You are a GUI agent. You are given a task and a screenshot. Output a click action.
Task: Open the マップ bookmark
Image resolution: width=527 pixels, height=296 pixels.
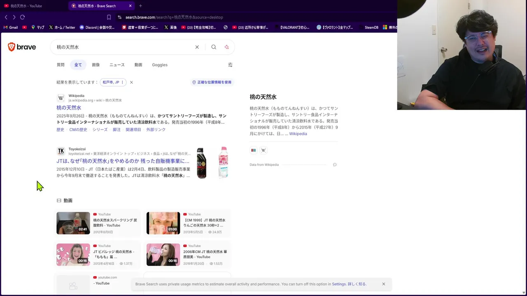coord(38,28)
